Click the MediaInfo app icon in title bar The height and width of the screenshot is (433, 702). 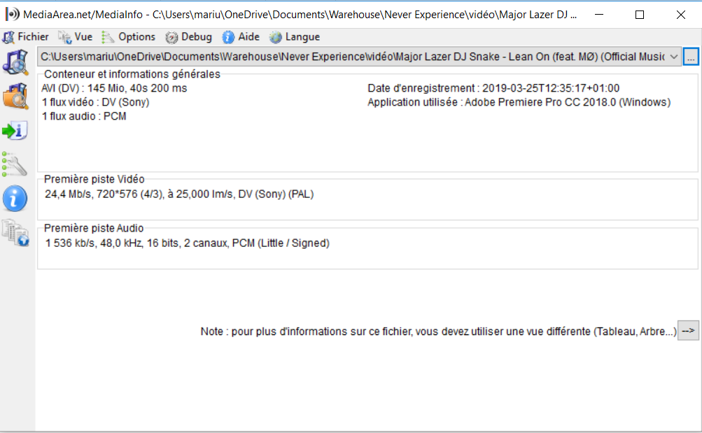(x=13, y=14)
